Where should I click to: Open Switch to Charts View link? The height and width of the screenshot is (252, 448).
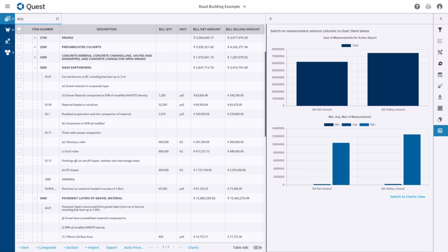(407, 196)
